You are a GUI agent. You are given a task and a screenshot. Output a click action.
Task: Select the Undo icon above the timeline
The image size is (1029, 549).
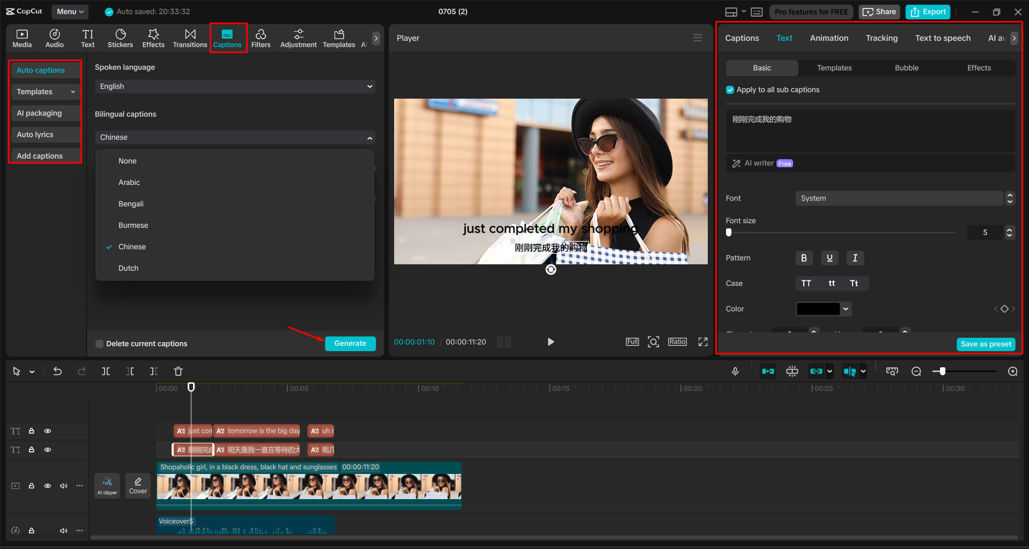tap(57, 370)
